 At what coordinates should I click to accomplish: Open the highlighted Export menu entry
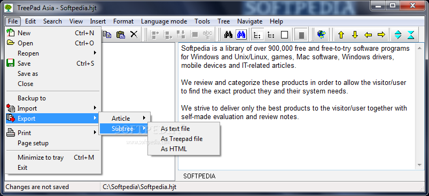point(52,119)
